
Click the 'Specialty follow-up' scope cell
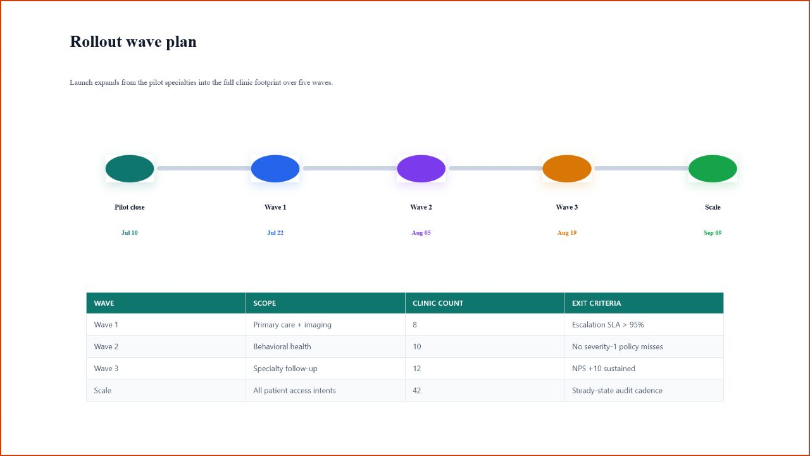pos(325,369)
